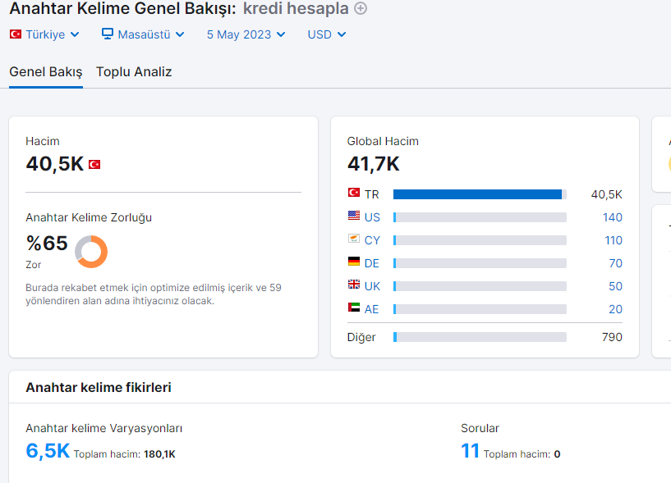Click the Turkey flag icon beside Türkiye
671x483 pixels.
click(x=16, y=34)
